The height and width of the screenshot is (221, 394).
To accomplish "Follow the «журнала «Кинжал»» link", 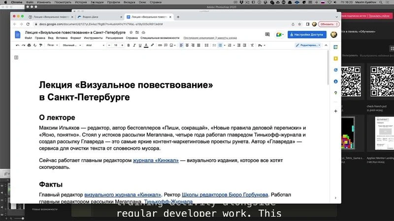I will (156, 161).
